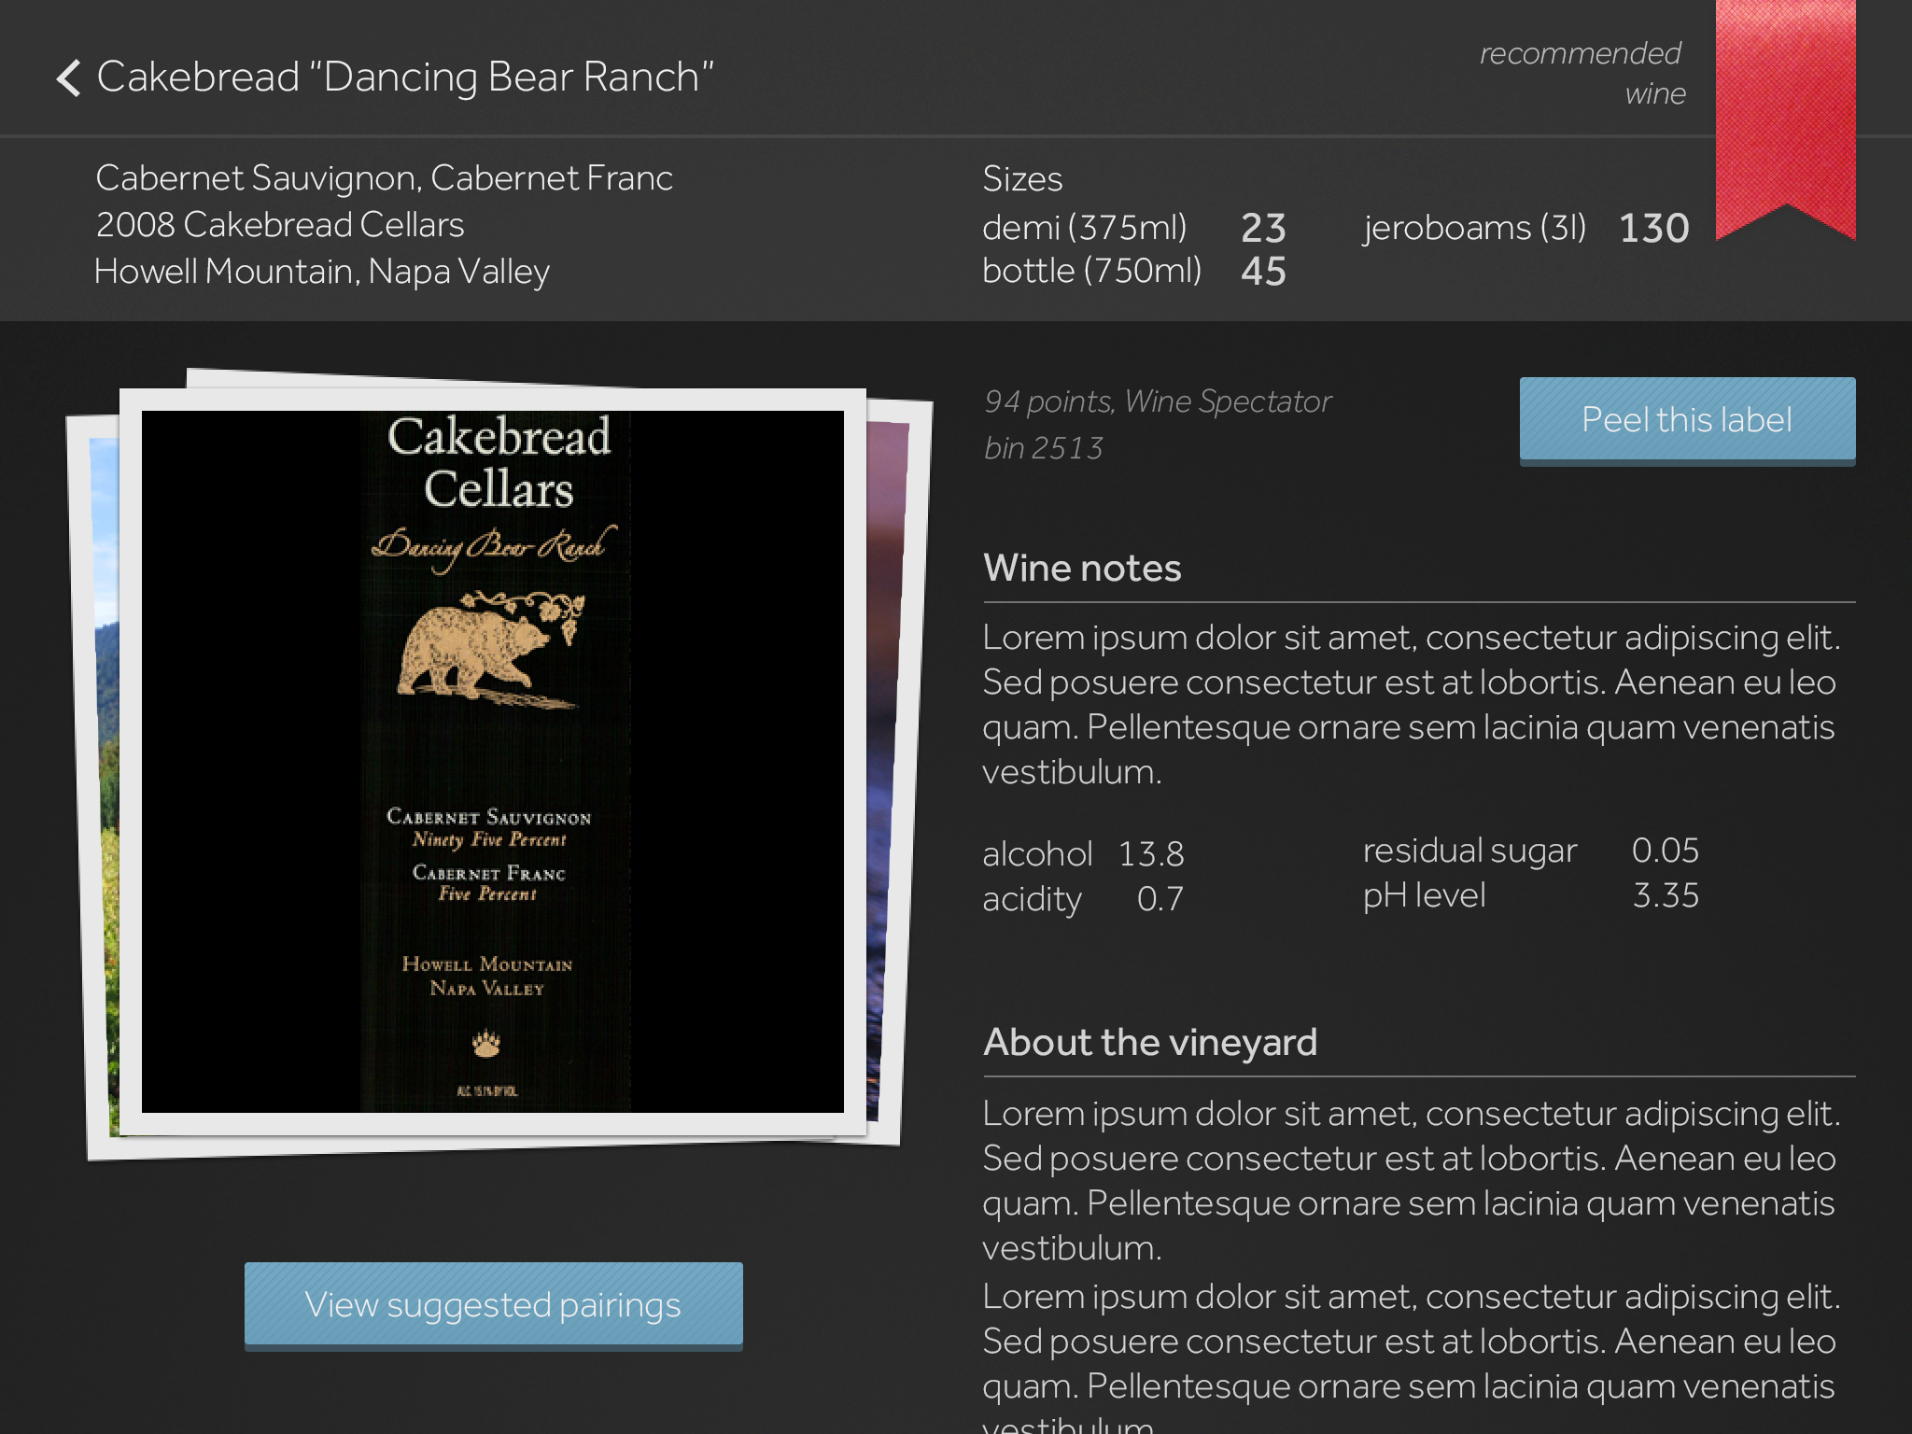Click the Cakebread "Dancing Bear Ranch" title
Image resolution: width=1912 pixels, height=1434 pixels.
tap(404, 77)
